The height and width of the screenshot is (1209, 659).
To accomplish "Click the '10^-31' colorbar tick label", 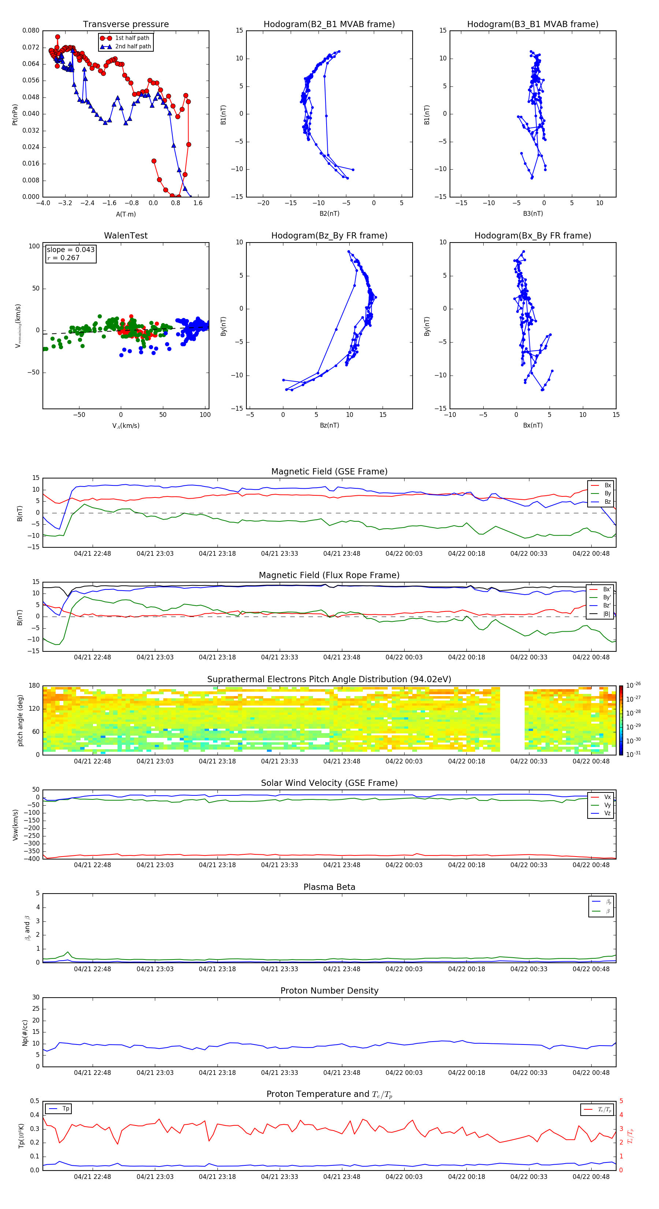I will (633, 754).
